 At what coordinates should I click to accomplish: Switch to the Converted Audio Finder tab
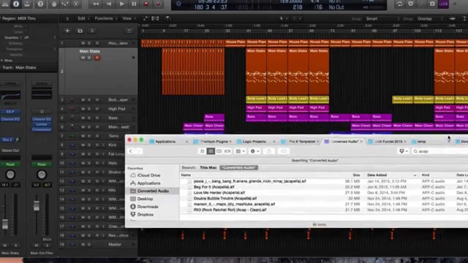pos(343,141)
